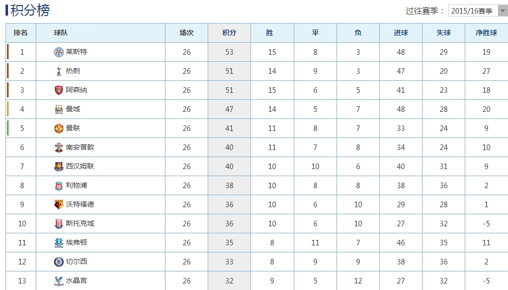Click the season dropdown arrow button

[502, 11]
